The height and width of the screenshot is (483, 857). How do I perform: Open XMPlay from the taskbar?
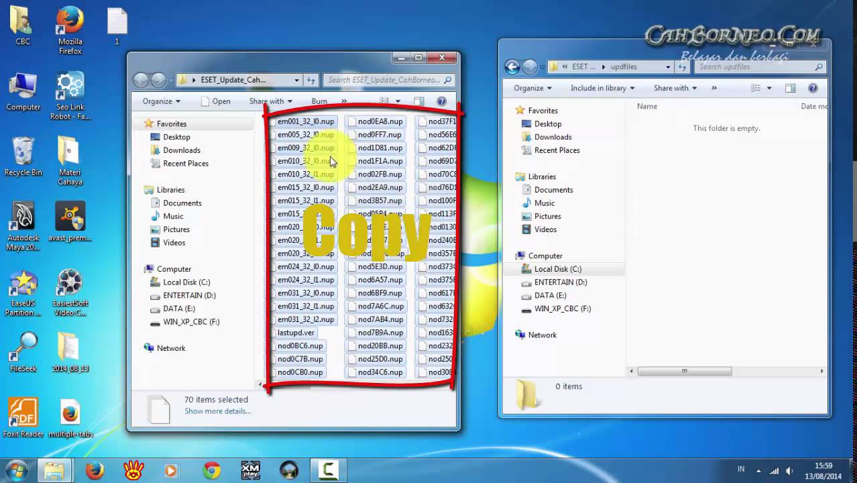pos(250,470)
